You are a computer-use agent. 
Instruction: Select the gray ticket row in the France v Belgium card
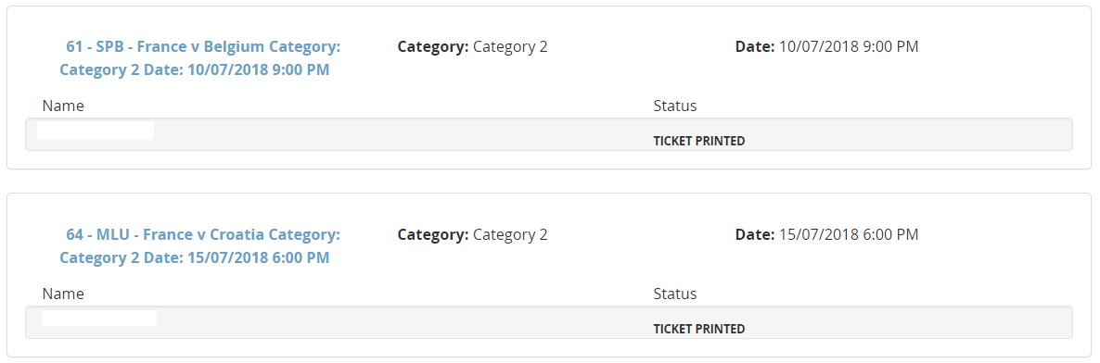pos(548,134)
